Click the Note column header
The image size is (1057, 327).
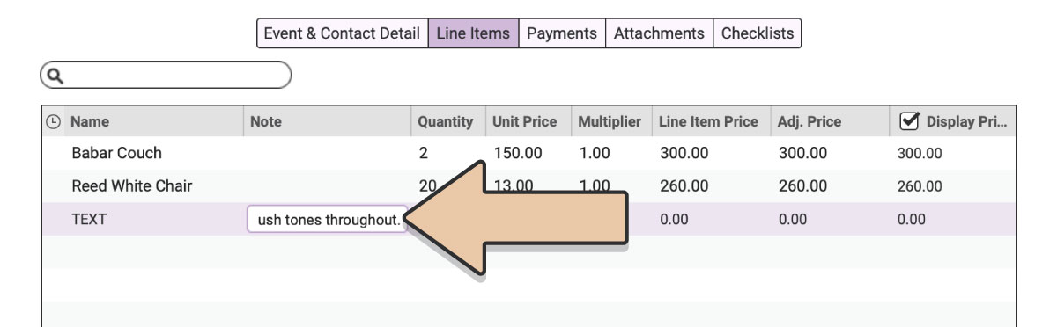[x=266, y=122]
